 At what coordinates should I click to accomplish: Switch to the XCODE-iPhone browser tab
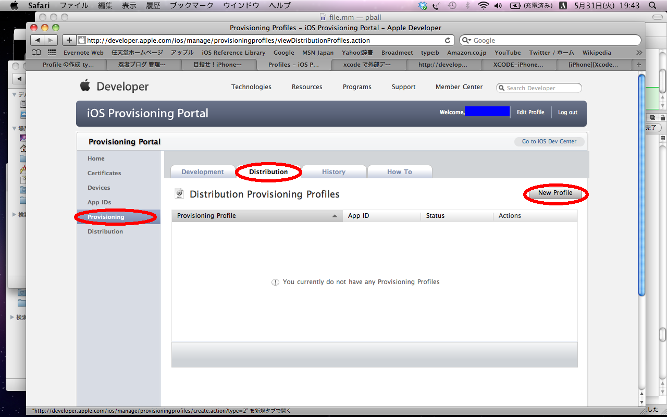tap(519, 65)
